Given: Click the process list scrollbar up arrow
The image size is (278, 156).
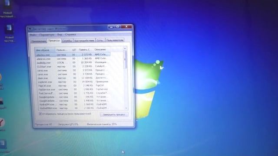Looking at the screenshot, I should coord(125,48).
